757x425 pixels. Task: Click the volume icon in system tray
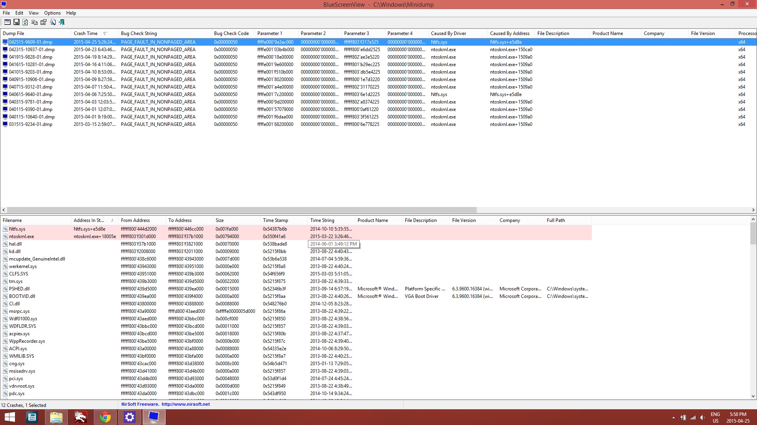(702, 418)
